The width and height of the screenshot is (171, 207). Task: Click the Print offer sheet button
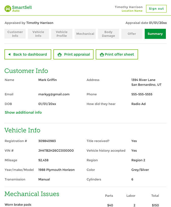pyautogui.click(x=117, y=54)
